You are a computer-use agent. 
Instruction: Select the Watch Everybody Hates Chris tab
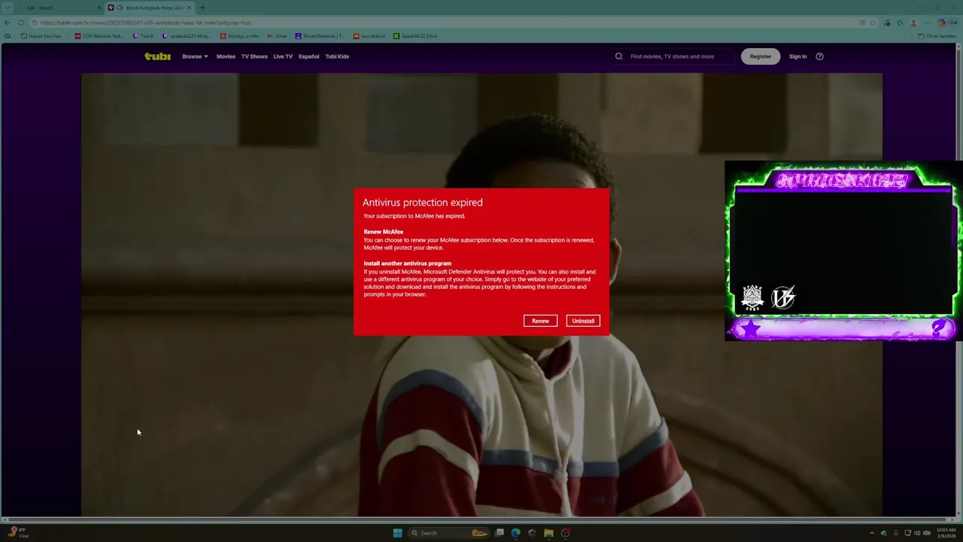tap(149, 8)
